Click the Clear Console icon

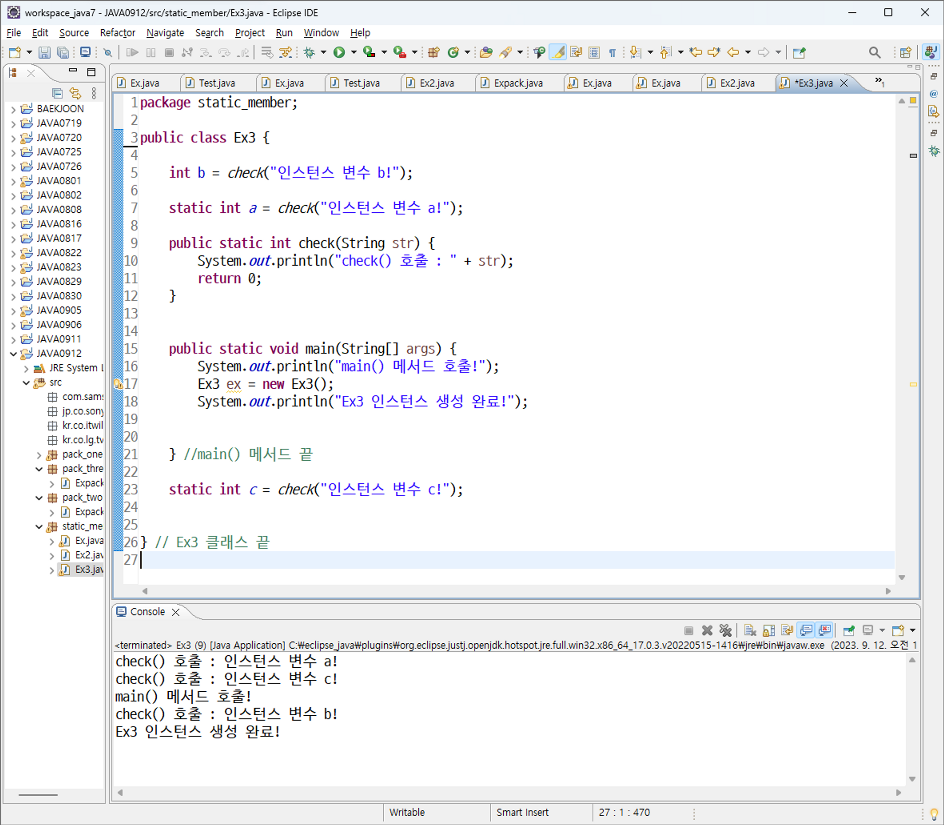(750, 630)
